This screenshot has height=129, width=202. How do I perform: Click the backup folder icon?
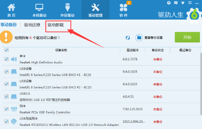pos(139,38)
